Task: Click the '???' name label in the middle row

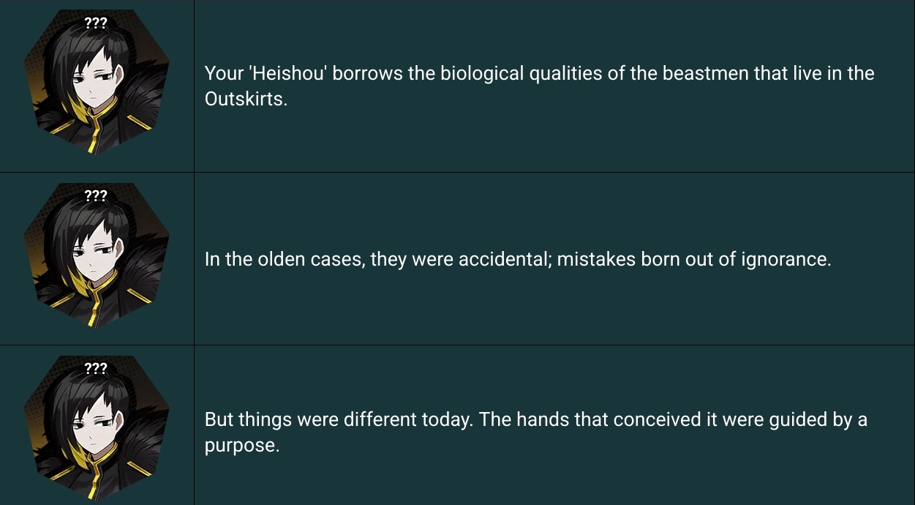Action: [x=96, y=195]
